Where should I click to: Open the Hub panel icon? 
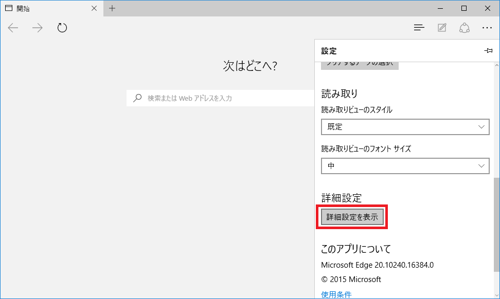tap(419, 28)
